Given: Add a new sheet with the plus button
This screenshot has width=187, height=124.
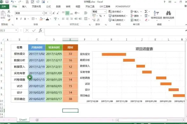Looking at the screenshot, I should (37, 120).
